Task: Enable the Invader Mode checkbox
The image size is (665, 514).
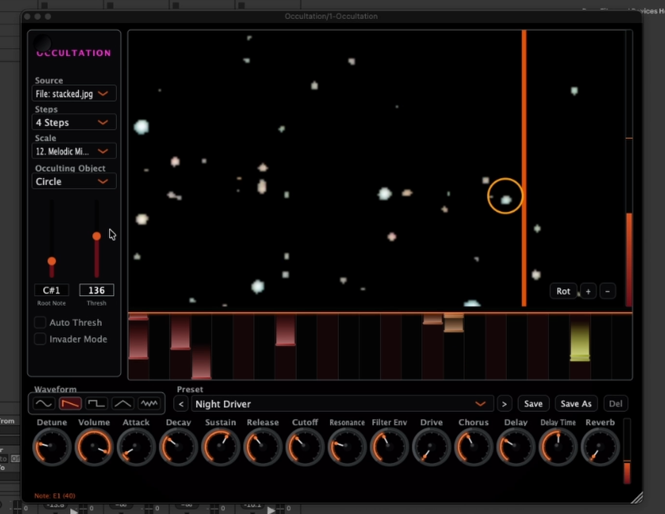Action: (40, 339)
